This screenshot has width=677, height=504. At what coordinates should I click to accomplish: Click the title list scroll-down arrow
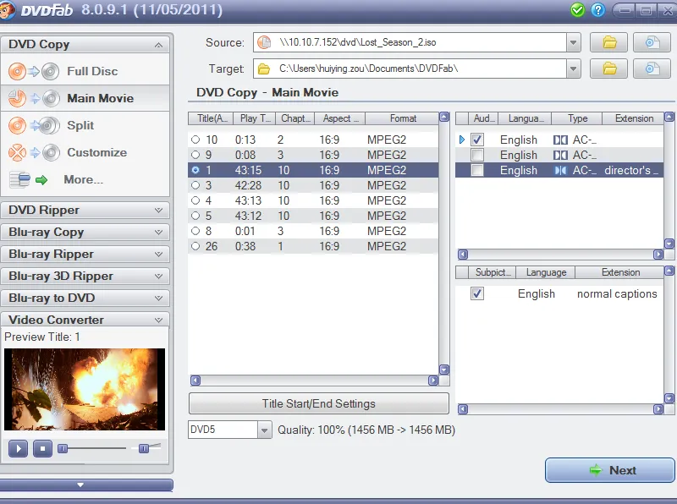point(444,370)
